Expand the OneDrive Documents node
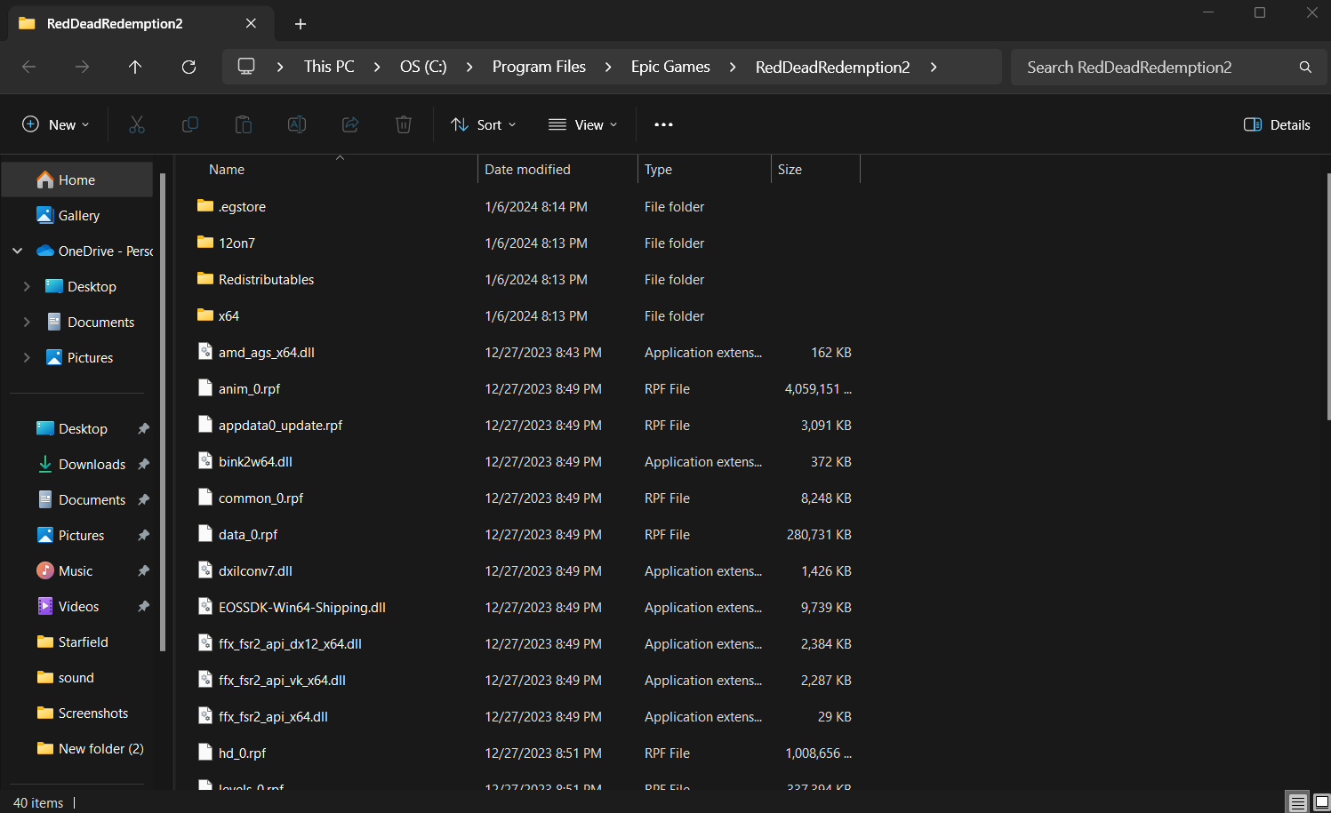The image size is (1331, 813). click(27, 322)
